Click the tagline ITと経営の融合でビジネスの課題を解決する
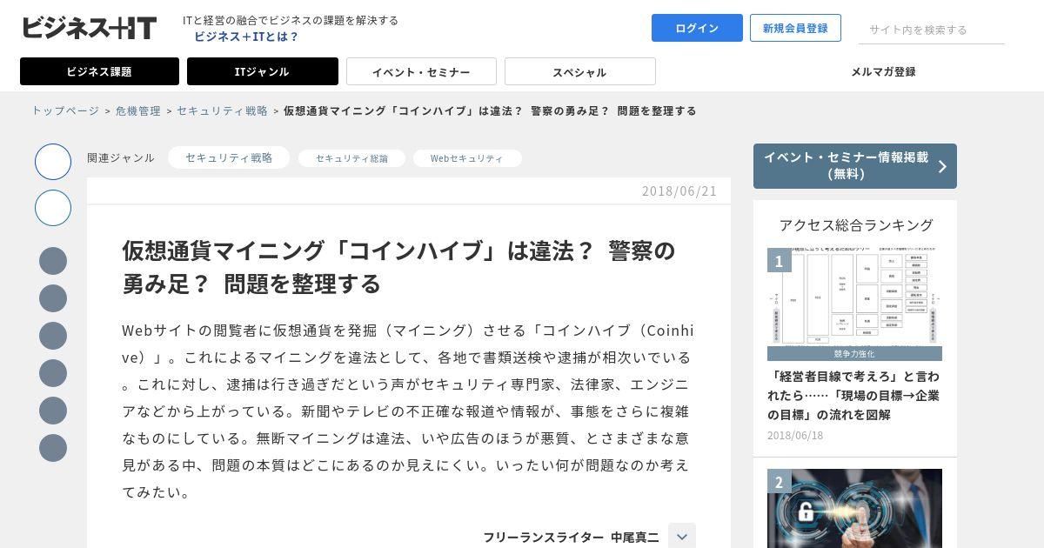 tap(291, 20)
